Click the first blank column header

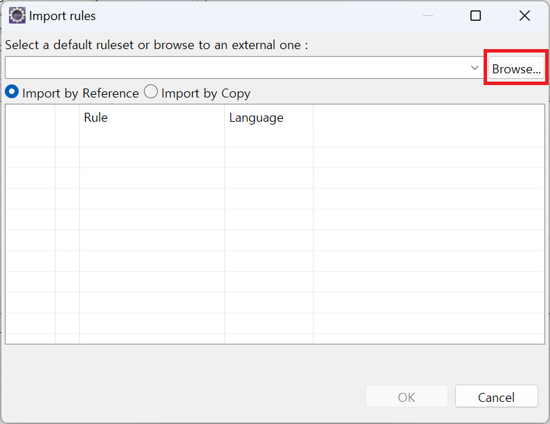point(30,118)
